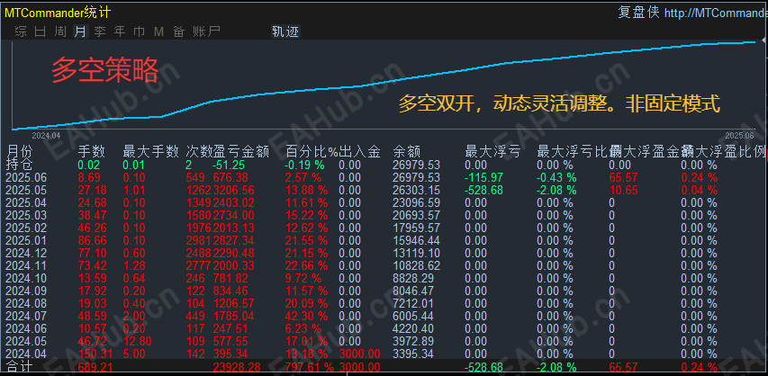Click percentage 42.30 % in 2024.07 row

tap(306, 316)
